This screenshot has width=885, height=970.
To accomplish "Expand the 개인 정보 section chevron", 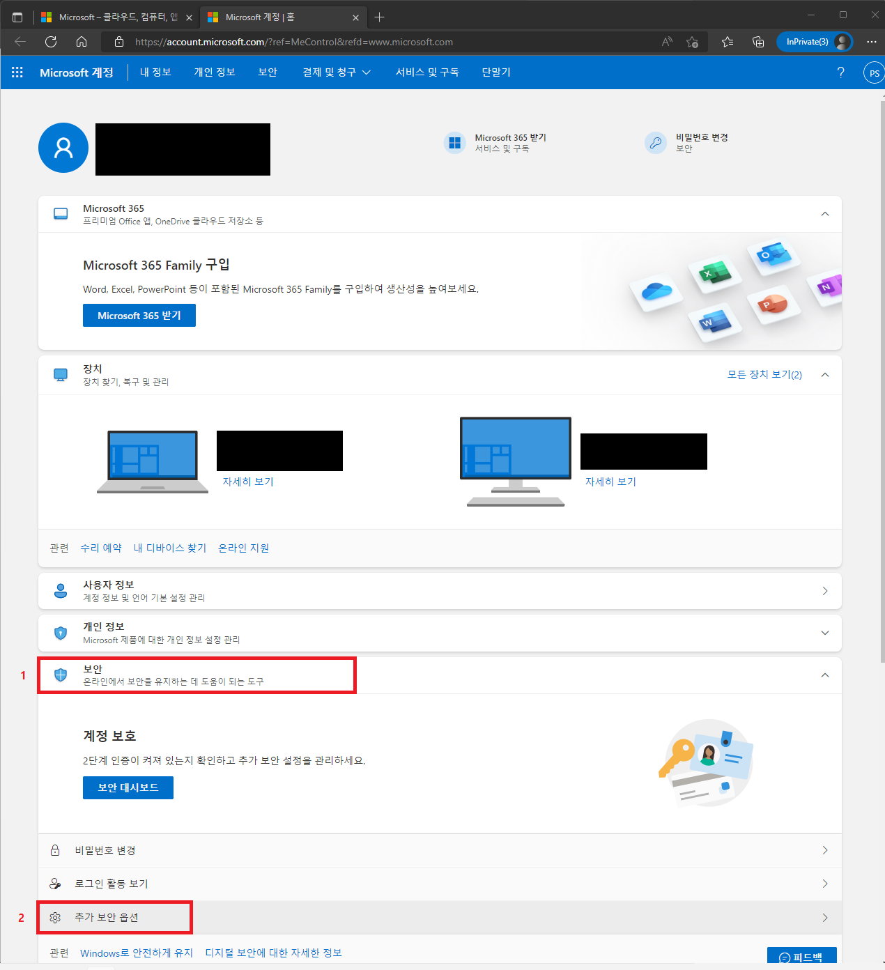I will [x=825, y=633].
